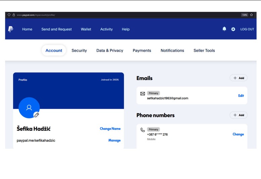This screenshot has height=179, width=261.
Task: Click the profile avatar picture
Action: point(29,108)
